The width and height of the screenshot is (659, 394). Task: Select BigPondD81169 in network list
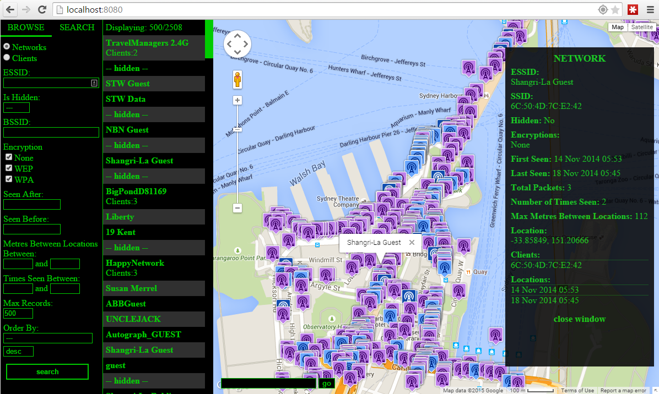[x=154, y=196]
